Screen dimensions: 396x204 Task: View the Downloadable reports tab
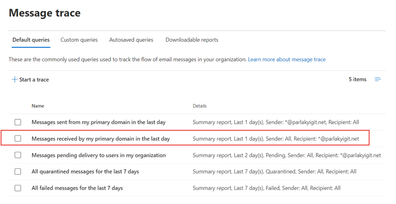(192, 40)
